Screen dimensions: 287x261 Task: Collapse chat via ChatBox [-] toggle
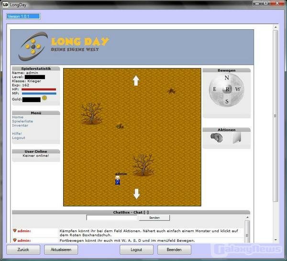coord(146,213)
